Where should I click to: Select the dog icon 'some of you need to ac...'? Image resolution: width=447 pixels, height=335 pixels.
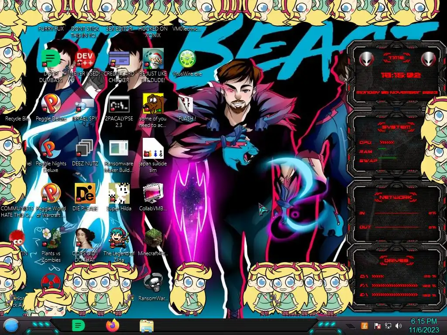(153, 104)
